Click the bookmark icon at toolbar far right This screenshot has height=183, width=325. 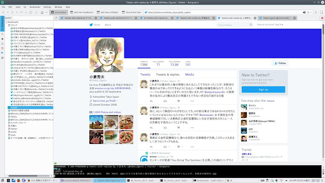pos(322,12)
